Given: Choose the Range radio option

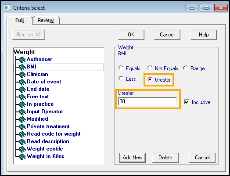Looking at the screenshot, I should click(x=186, y=68).
